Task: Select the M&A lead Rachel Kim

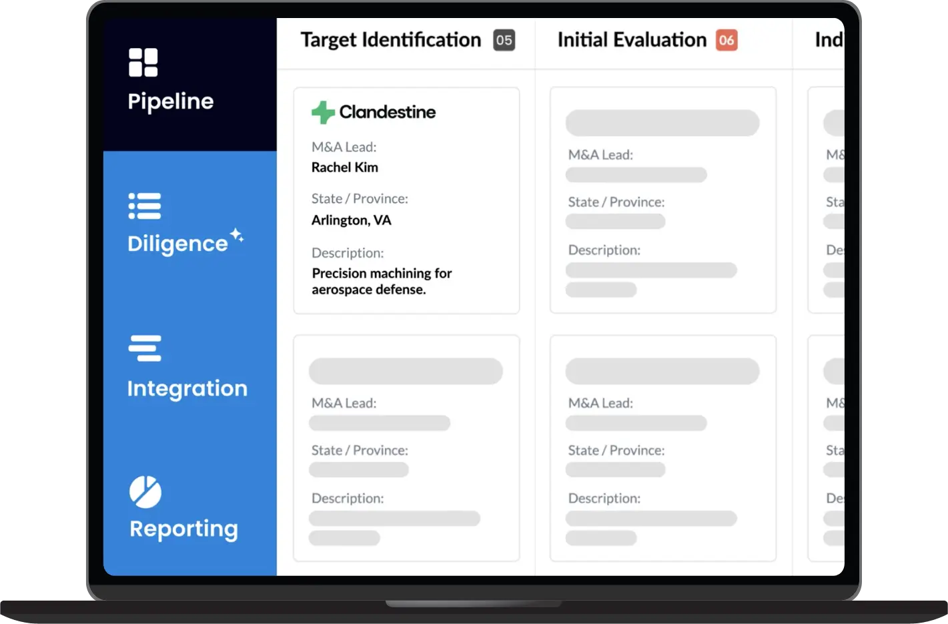Action: [x=345, y=168]
